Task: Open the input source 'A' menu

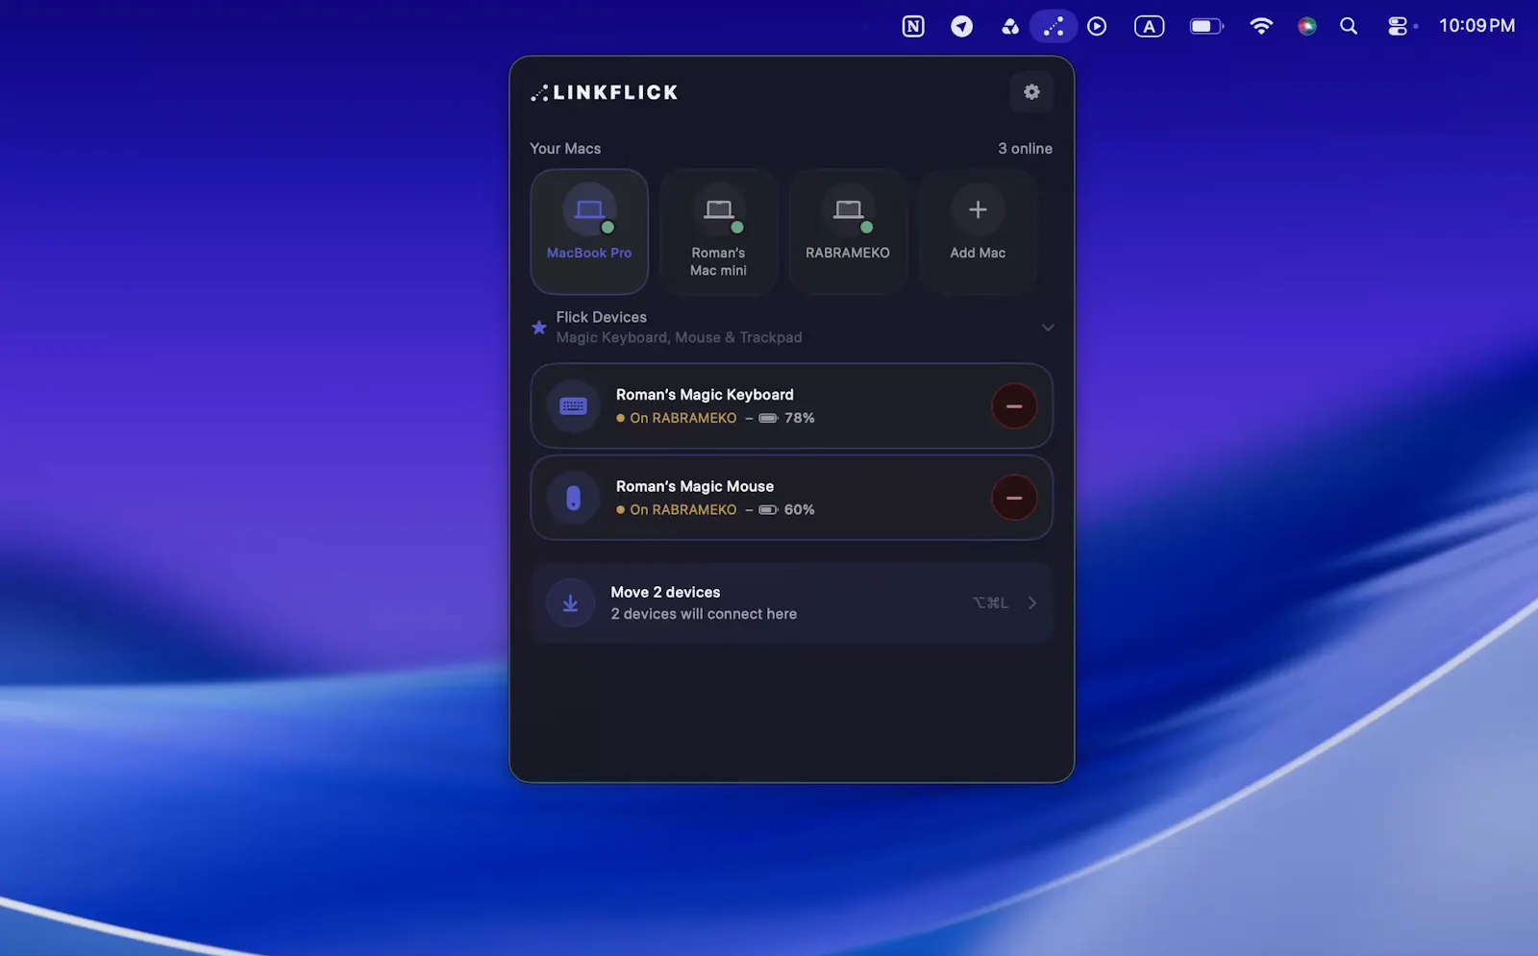Action: pos(1149,26)
